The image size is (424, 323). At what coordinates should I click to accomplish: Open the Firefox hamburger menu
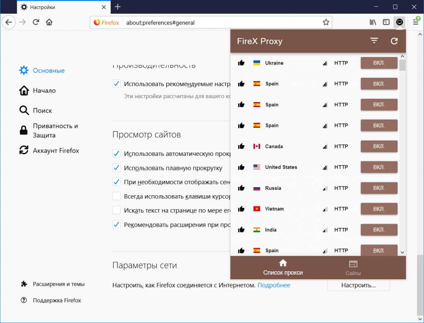(416, 22)
